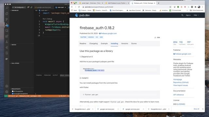This screenshot has height=117, width=209.
Task: Open the Other Bookmarks folder
Action: coord(197,10)
